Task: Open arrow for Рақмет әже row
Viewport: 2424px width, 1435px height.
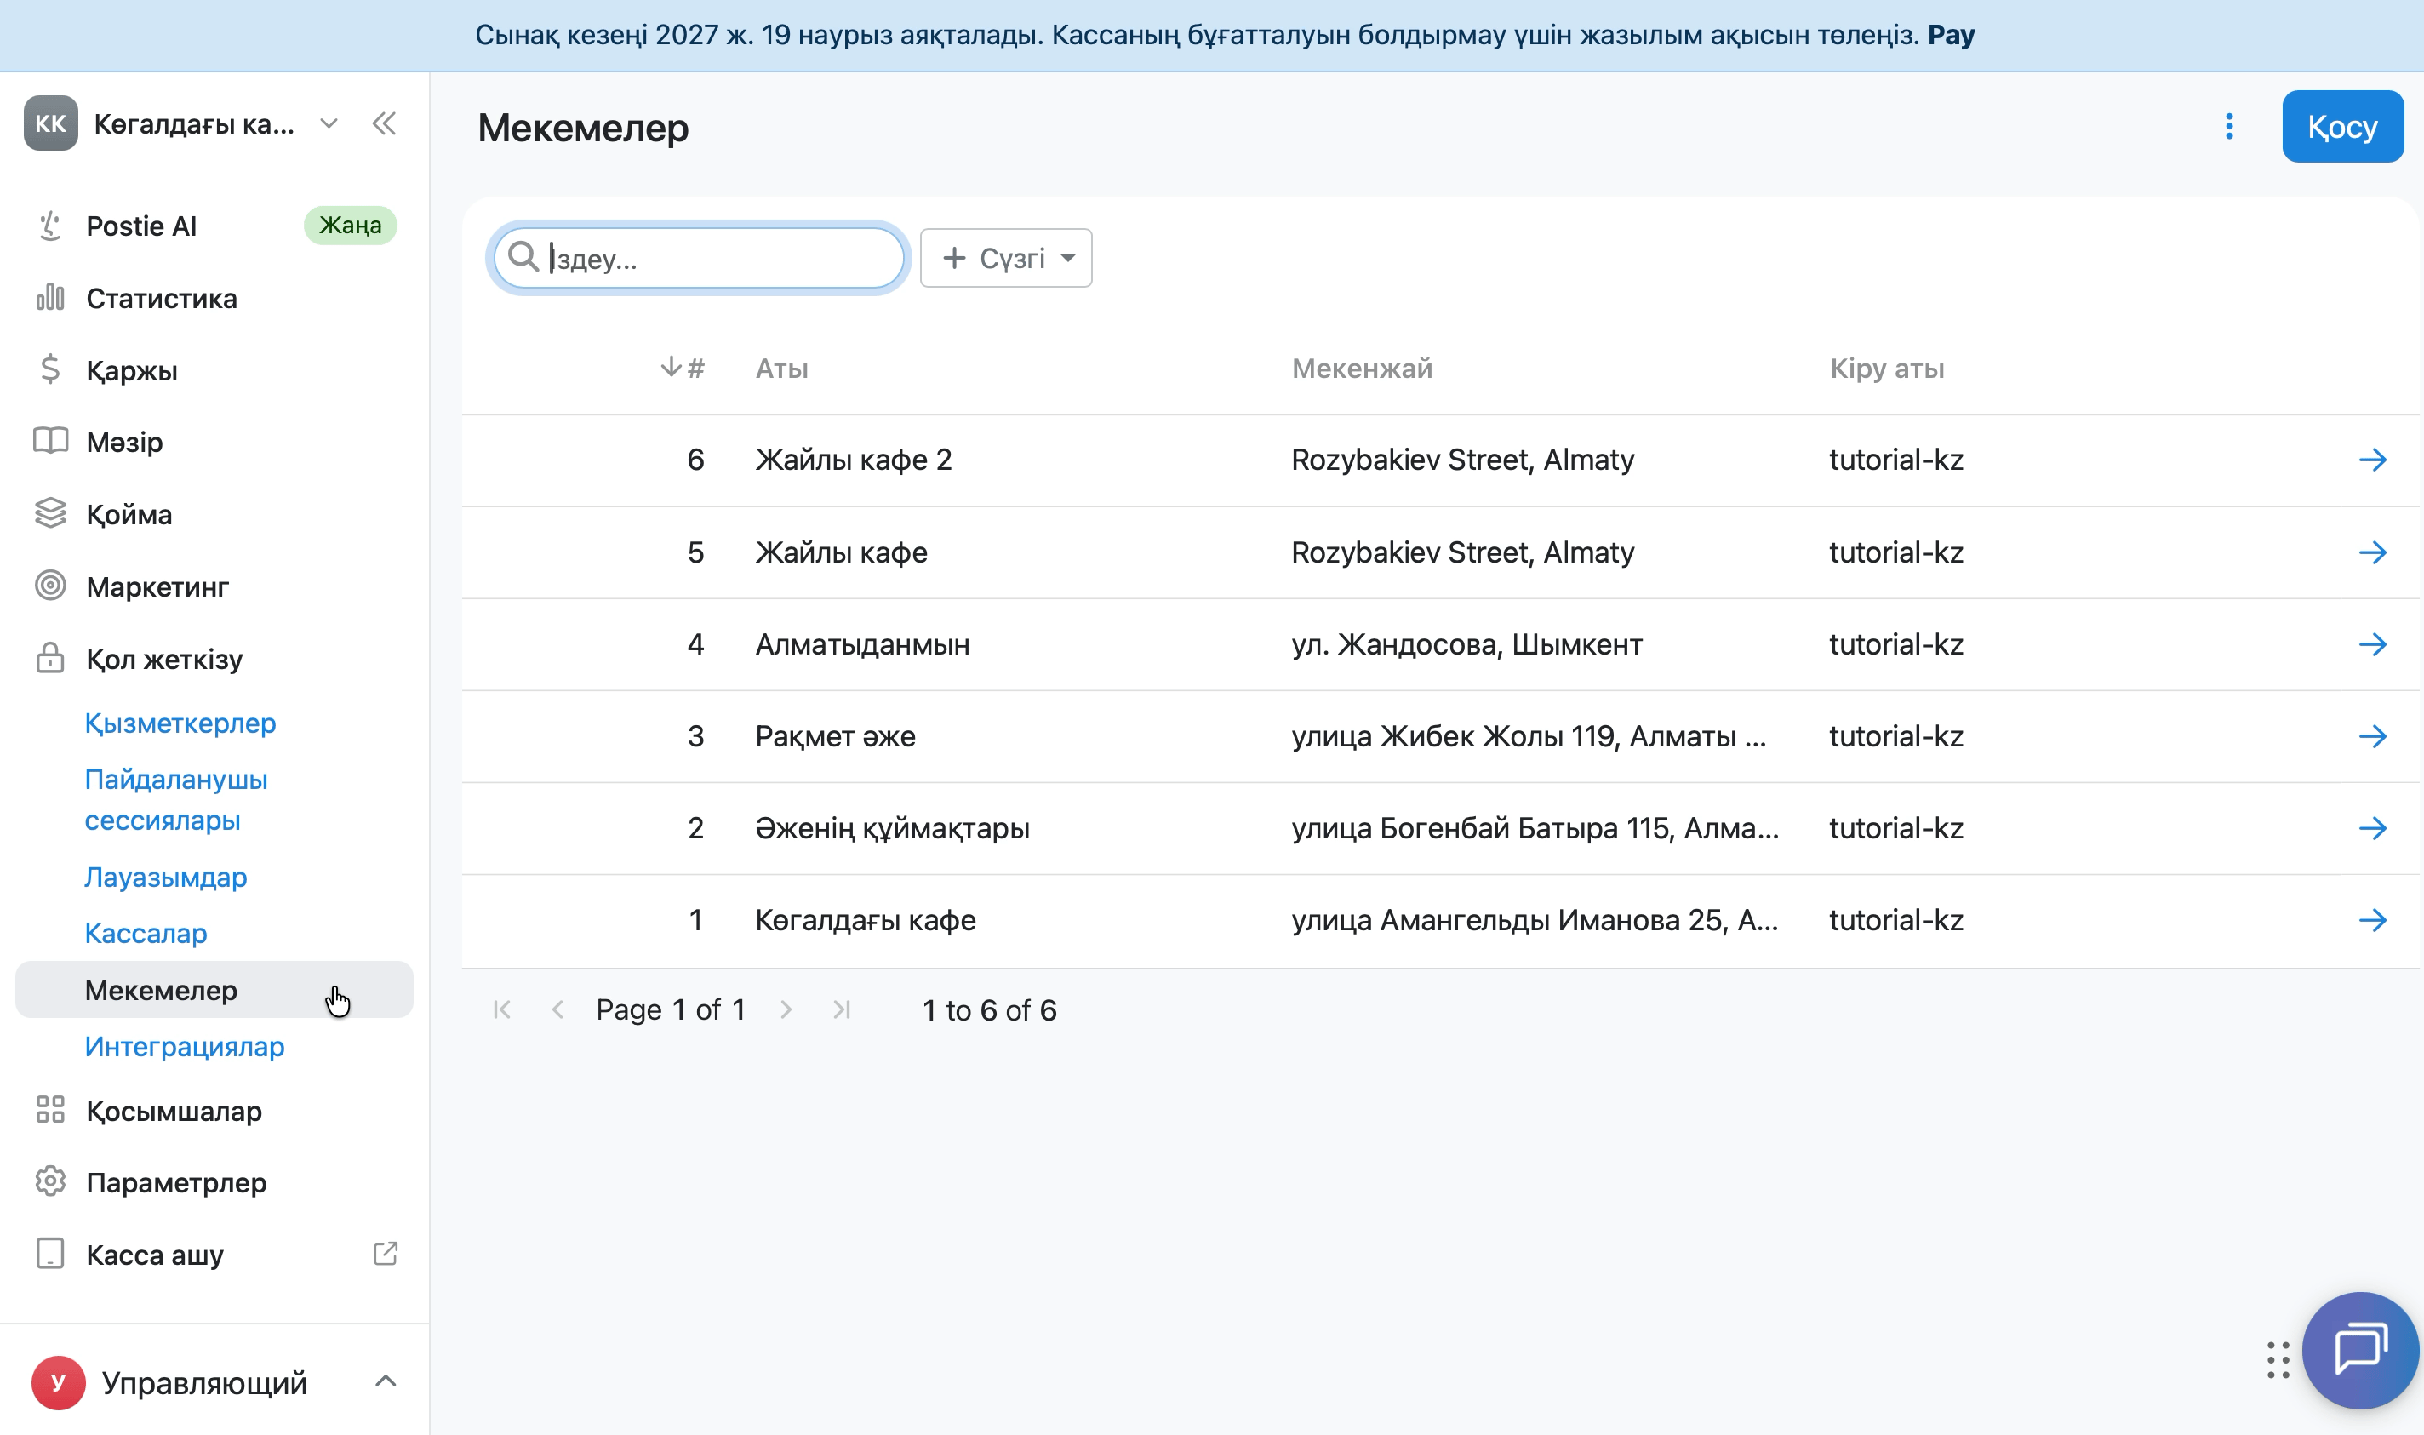Action: point(2372,737)
